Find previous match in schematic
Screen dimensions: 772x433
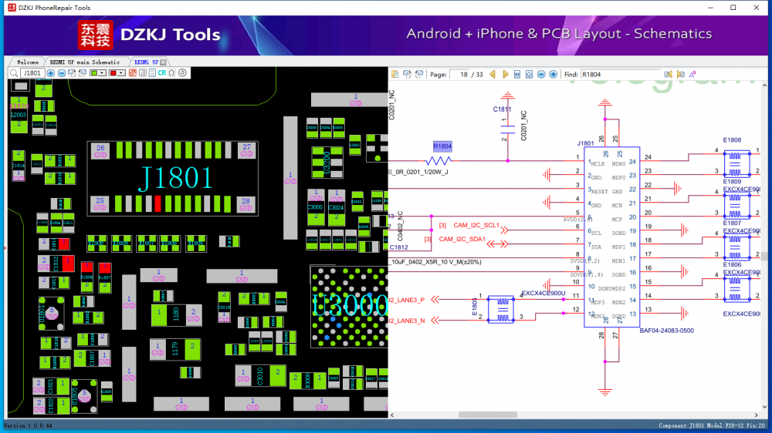click(x=669, y=75)
